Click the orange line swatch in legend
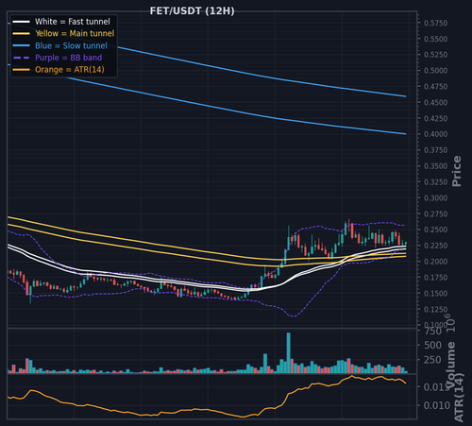Screen dimensions: 472x426 click(x=21, y=70)
